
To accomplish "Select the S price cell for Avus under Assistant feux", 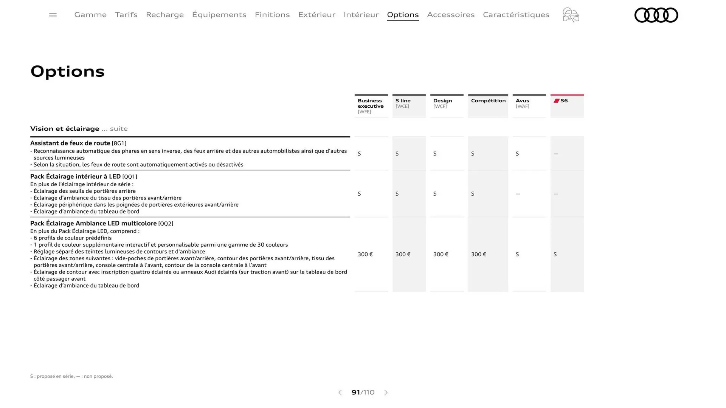I will (x=517, y=153).
